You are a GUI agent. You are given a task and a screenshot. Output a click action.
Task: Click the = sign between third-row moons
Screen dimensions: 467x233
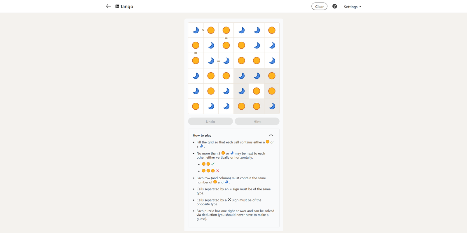tap(218, 61)
